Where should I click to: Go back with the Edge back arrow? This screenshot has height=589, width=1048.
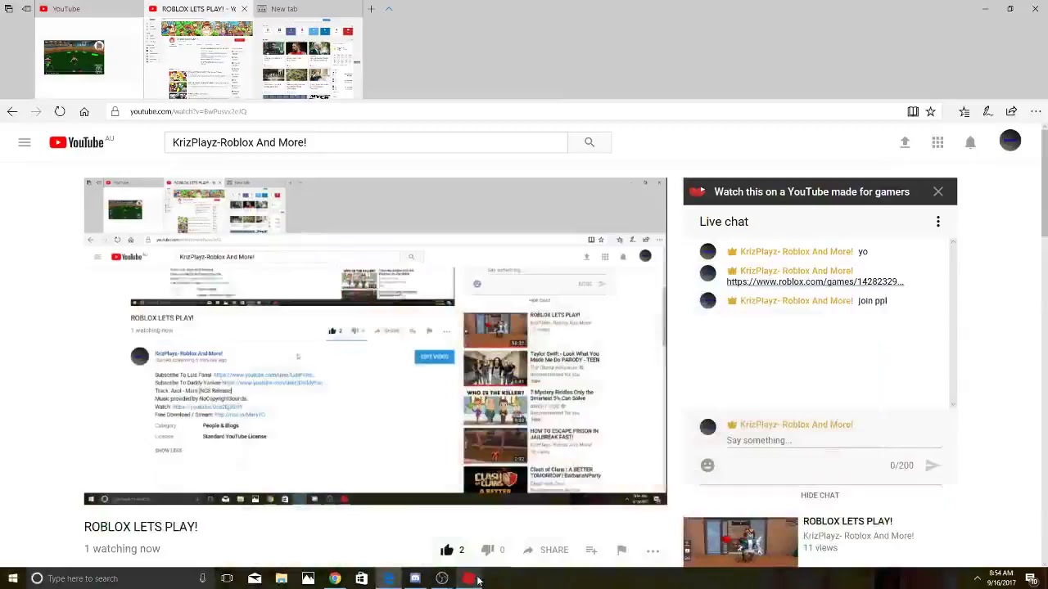[x=12, y=111]
